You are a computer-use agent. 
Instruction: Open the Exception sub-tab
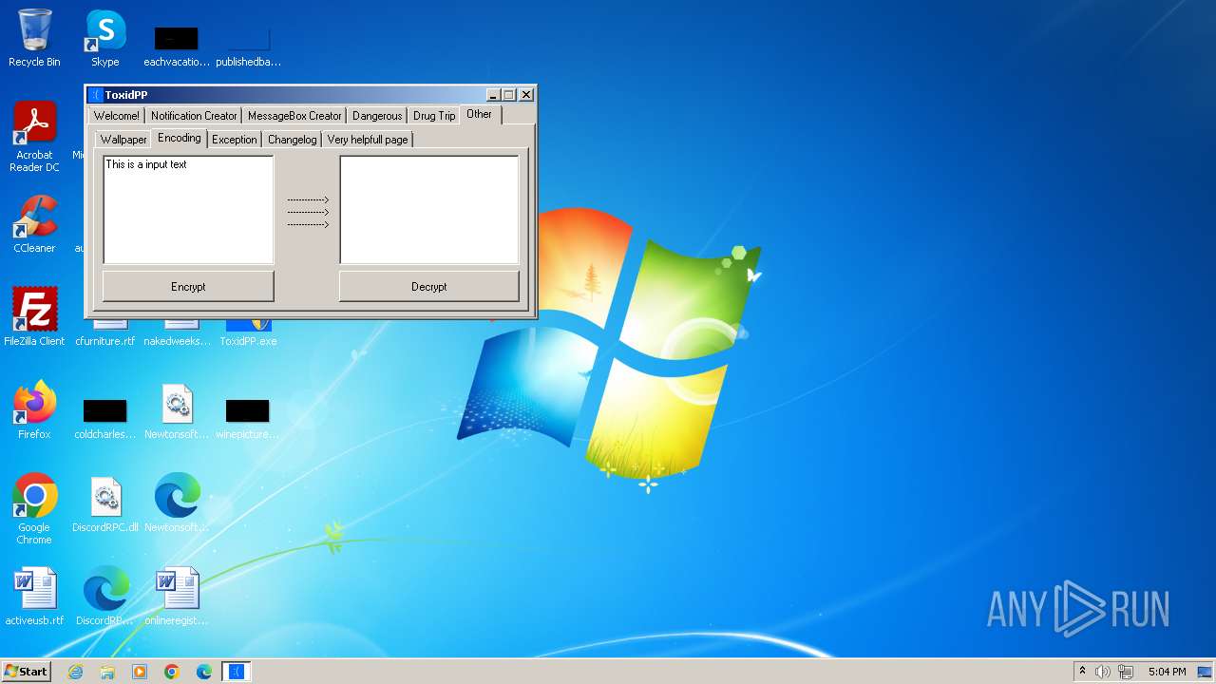[x=235, y=140]
